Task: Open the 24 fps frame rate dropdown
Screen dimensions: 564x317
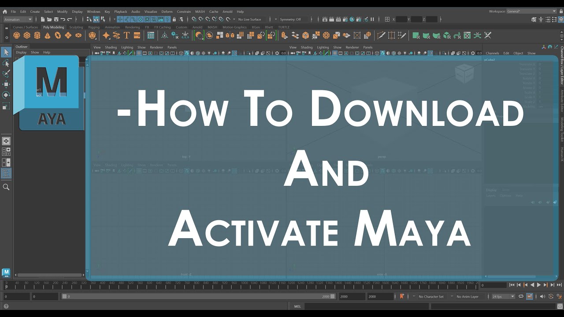Action: (x=503, y=297)
